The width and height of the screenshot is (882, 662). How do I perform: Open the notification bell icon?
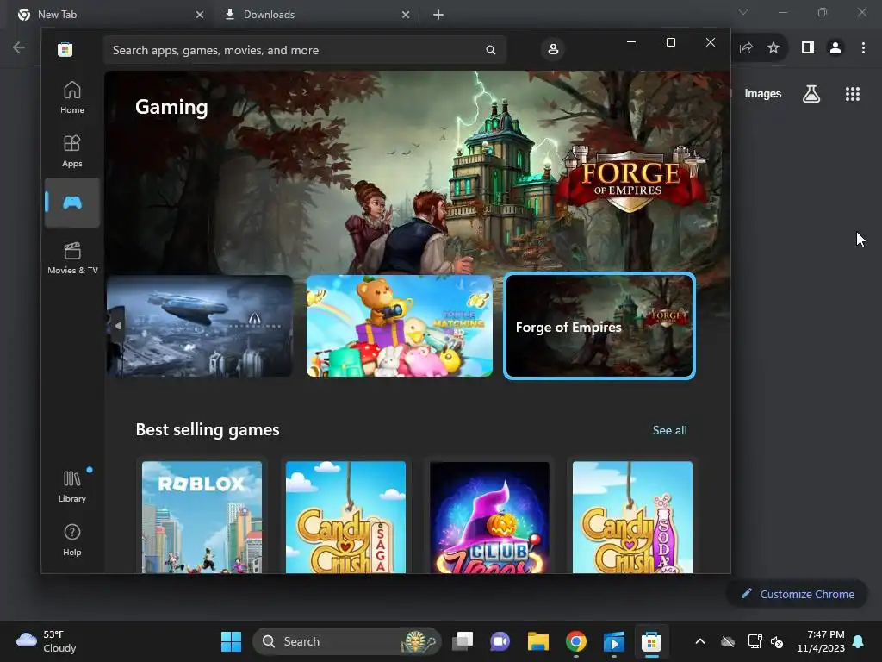point(859,641)
